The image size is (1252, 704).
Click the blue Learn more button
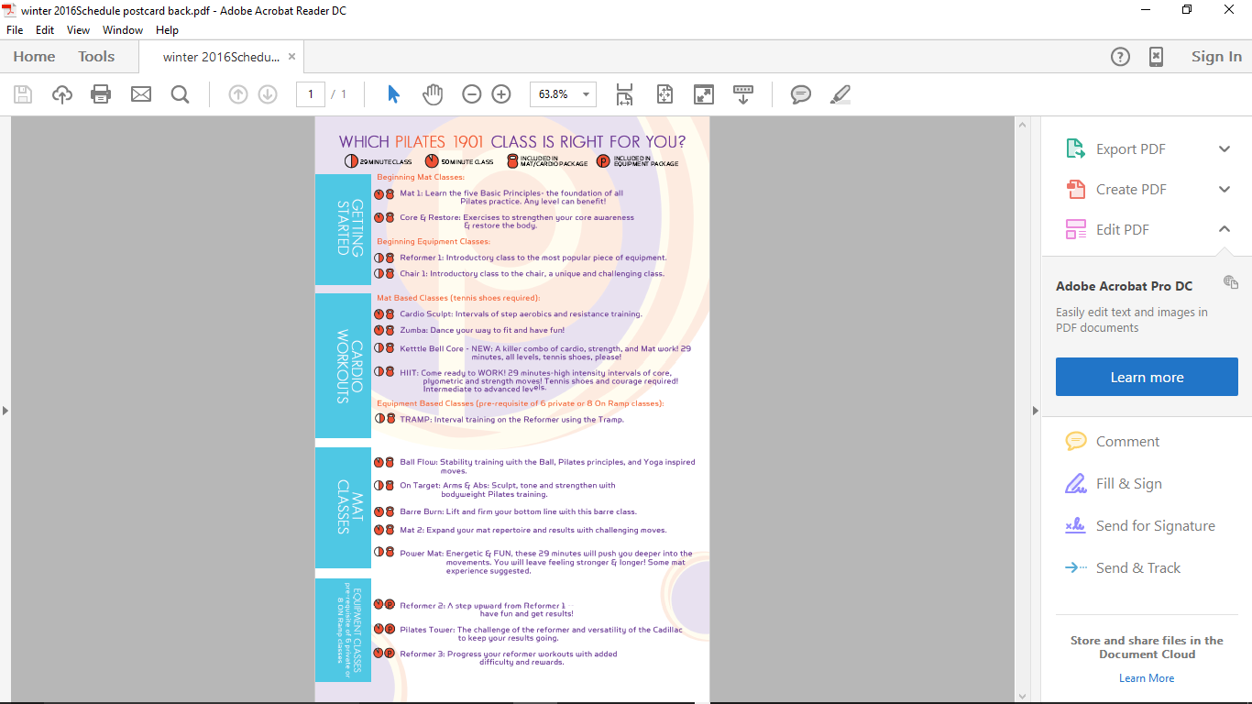tap(1147, 377)
